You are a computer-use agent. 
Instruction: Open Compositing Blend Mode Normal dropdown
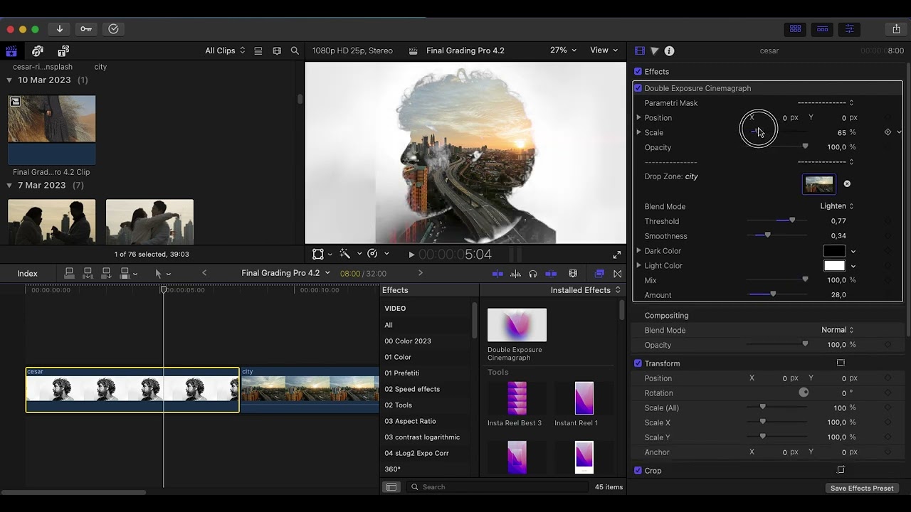pyautogui.click(x=837, y=330)
